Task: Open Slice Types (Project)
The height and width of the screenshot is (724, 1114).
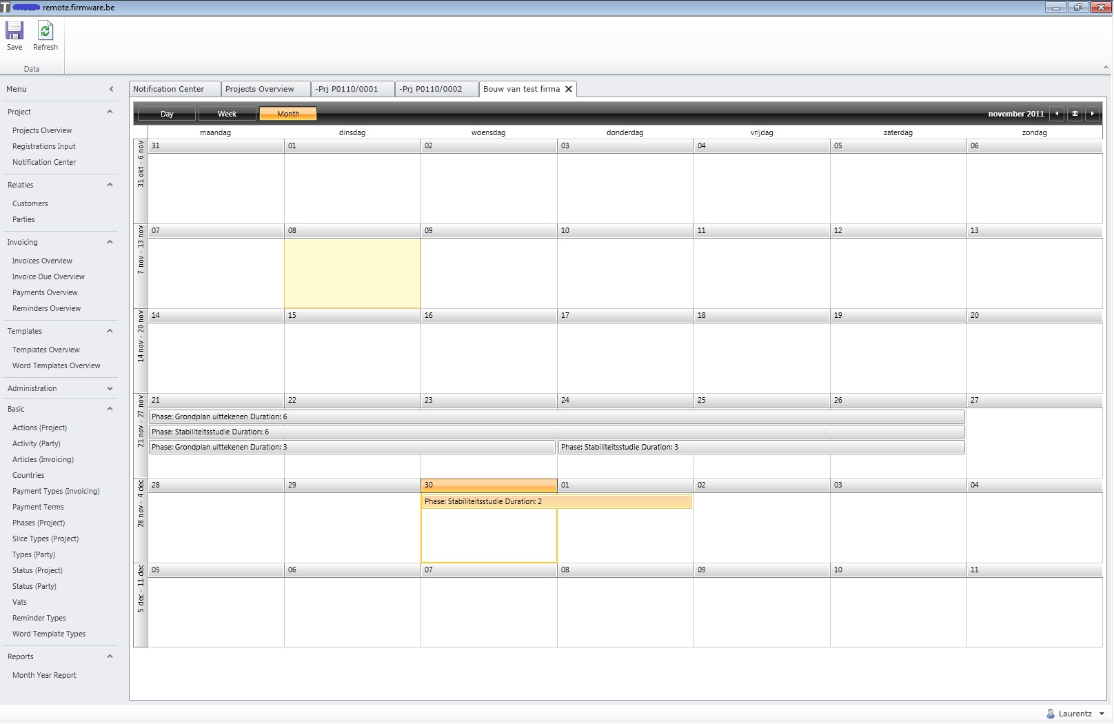Action: pos(45,539)
